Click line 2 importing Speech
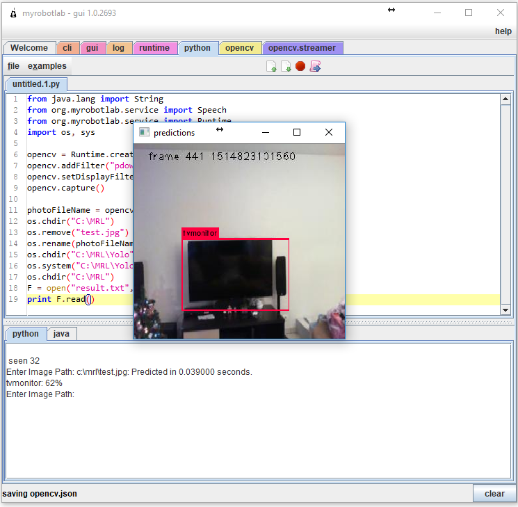 point(127,110)
